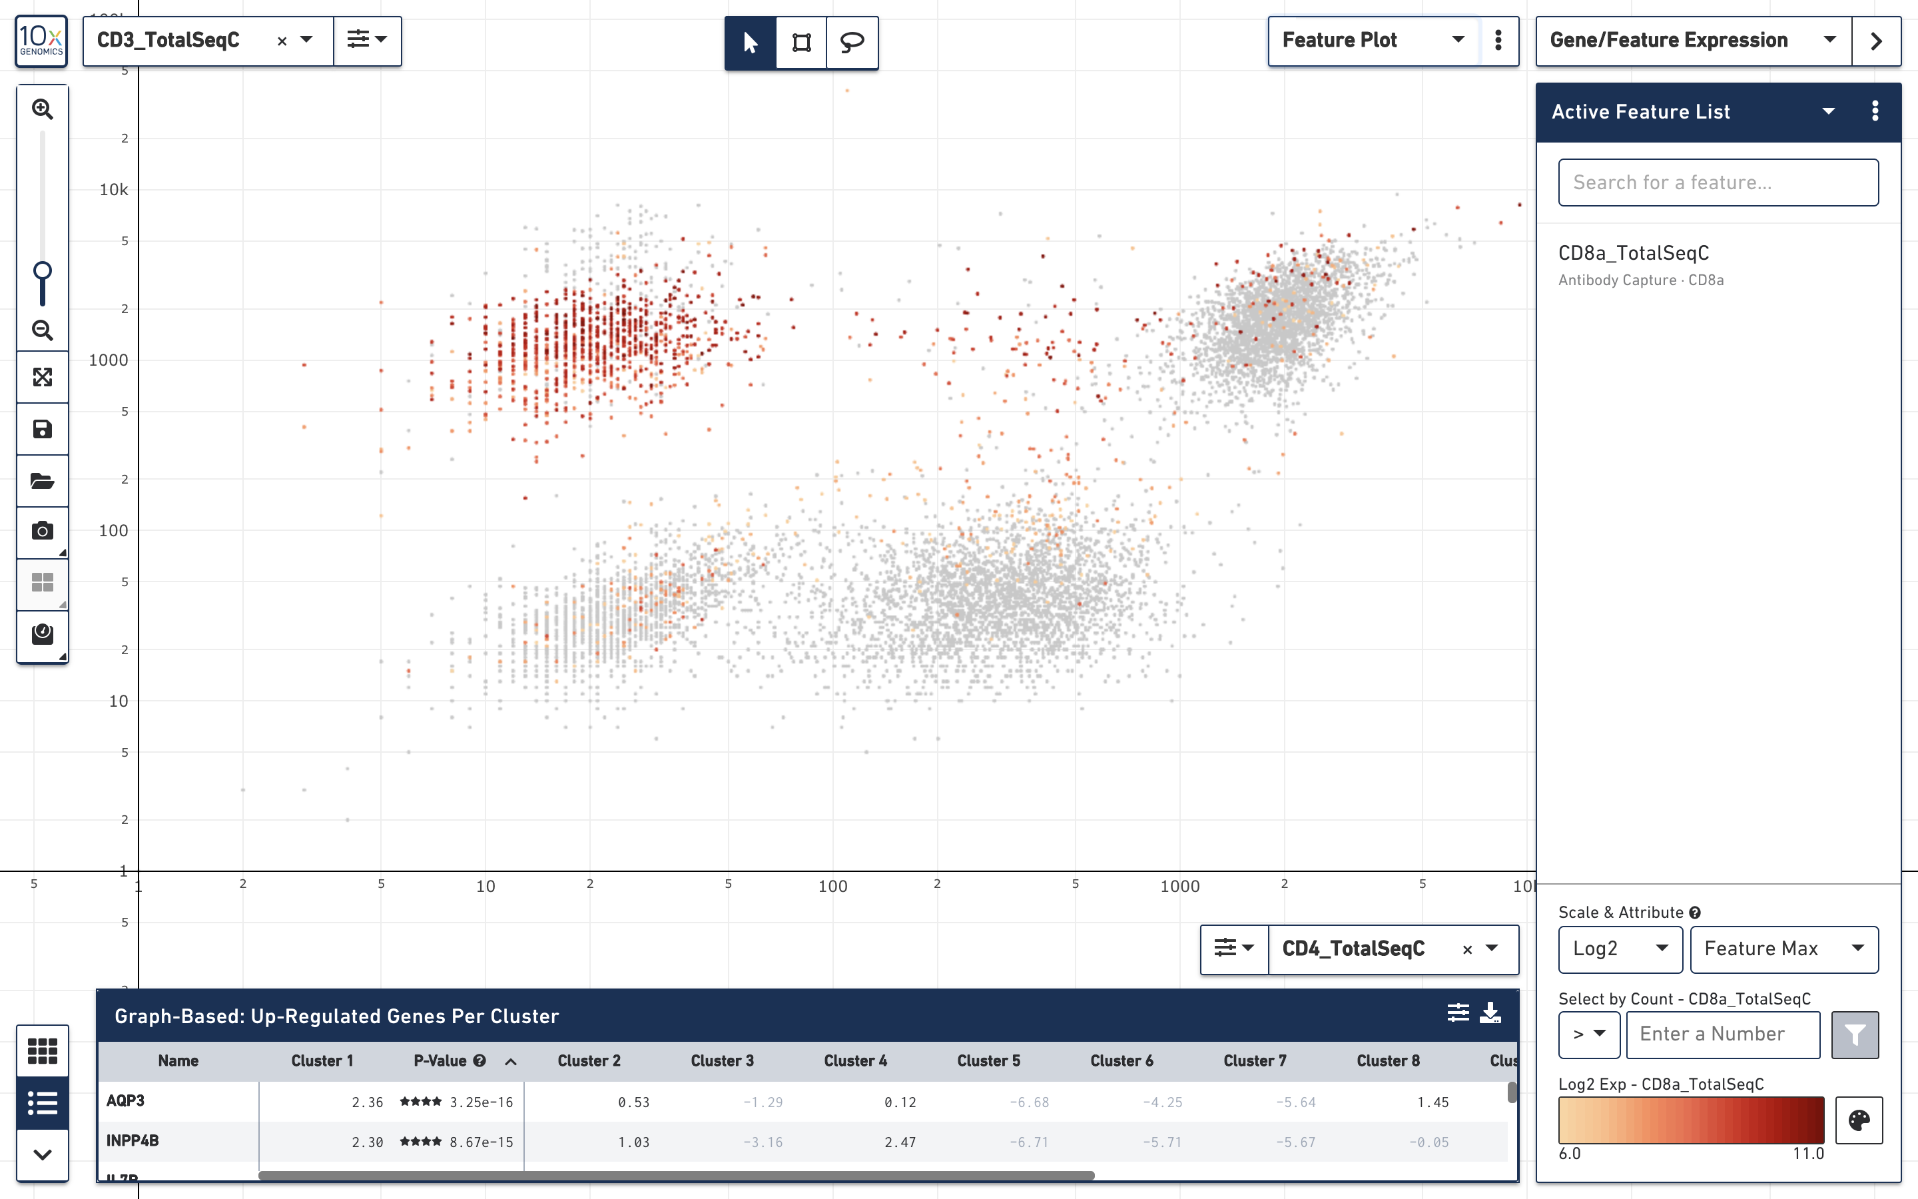Clear the CD4_TotalSeqC x-axis feature

tap(1467, 949)
